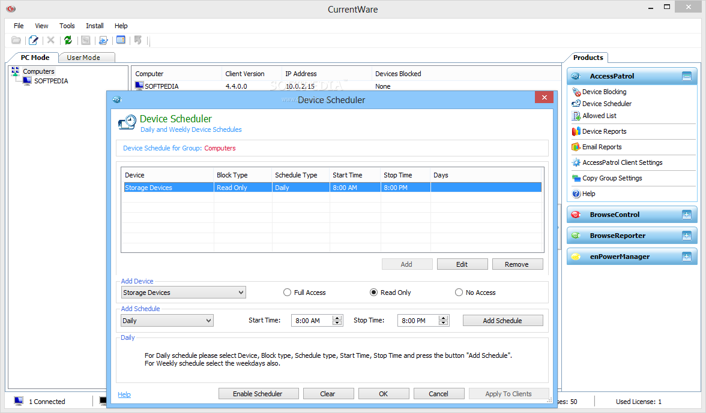Screen dimensions: 706x413
Task: Click the greyed-out open folder toolbar icon
Action: (x=16, y=40)
